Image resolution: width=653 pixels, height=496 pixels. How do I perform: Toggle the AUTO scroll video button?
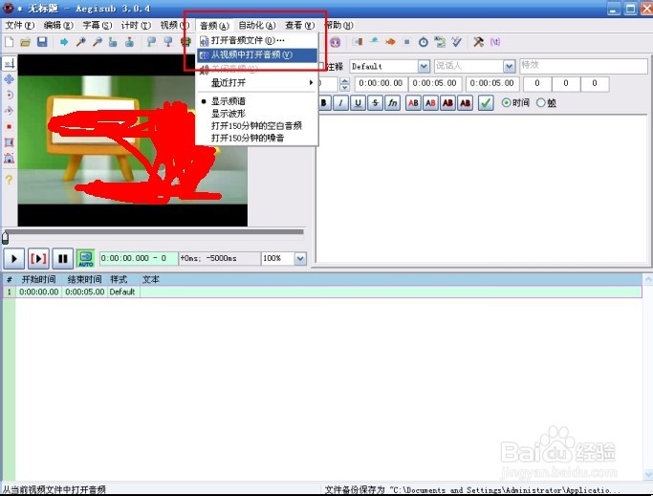click(86, 259)
